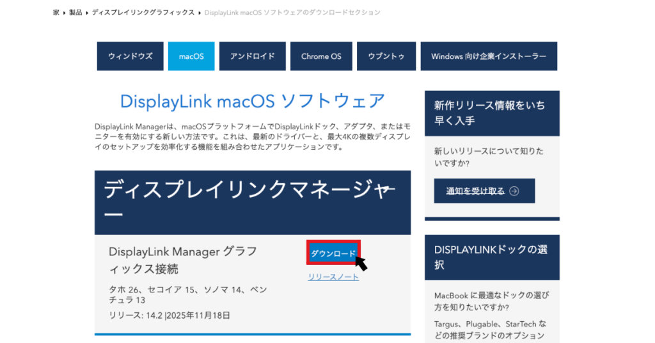The height and width of the screenshot is (343, 655).
Task: Click the breadcrumb arrow right after 家
Action: pos(64,13)
